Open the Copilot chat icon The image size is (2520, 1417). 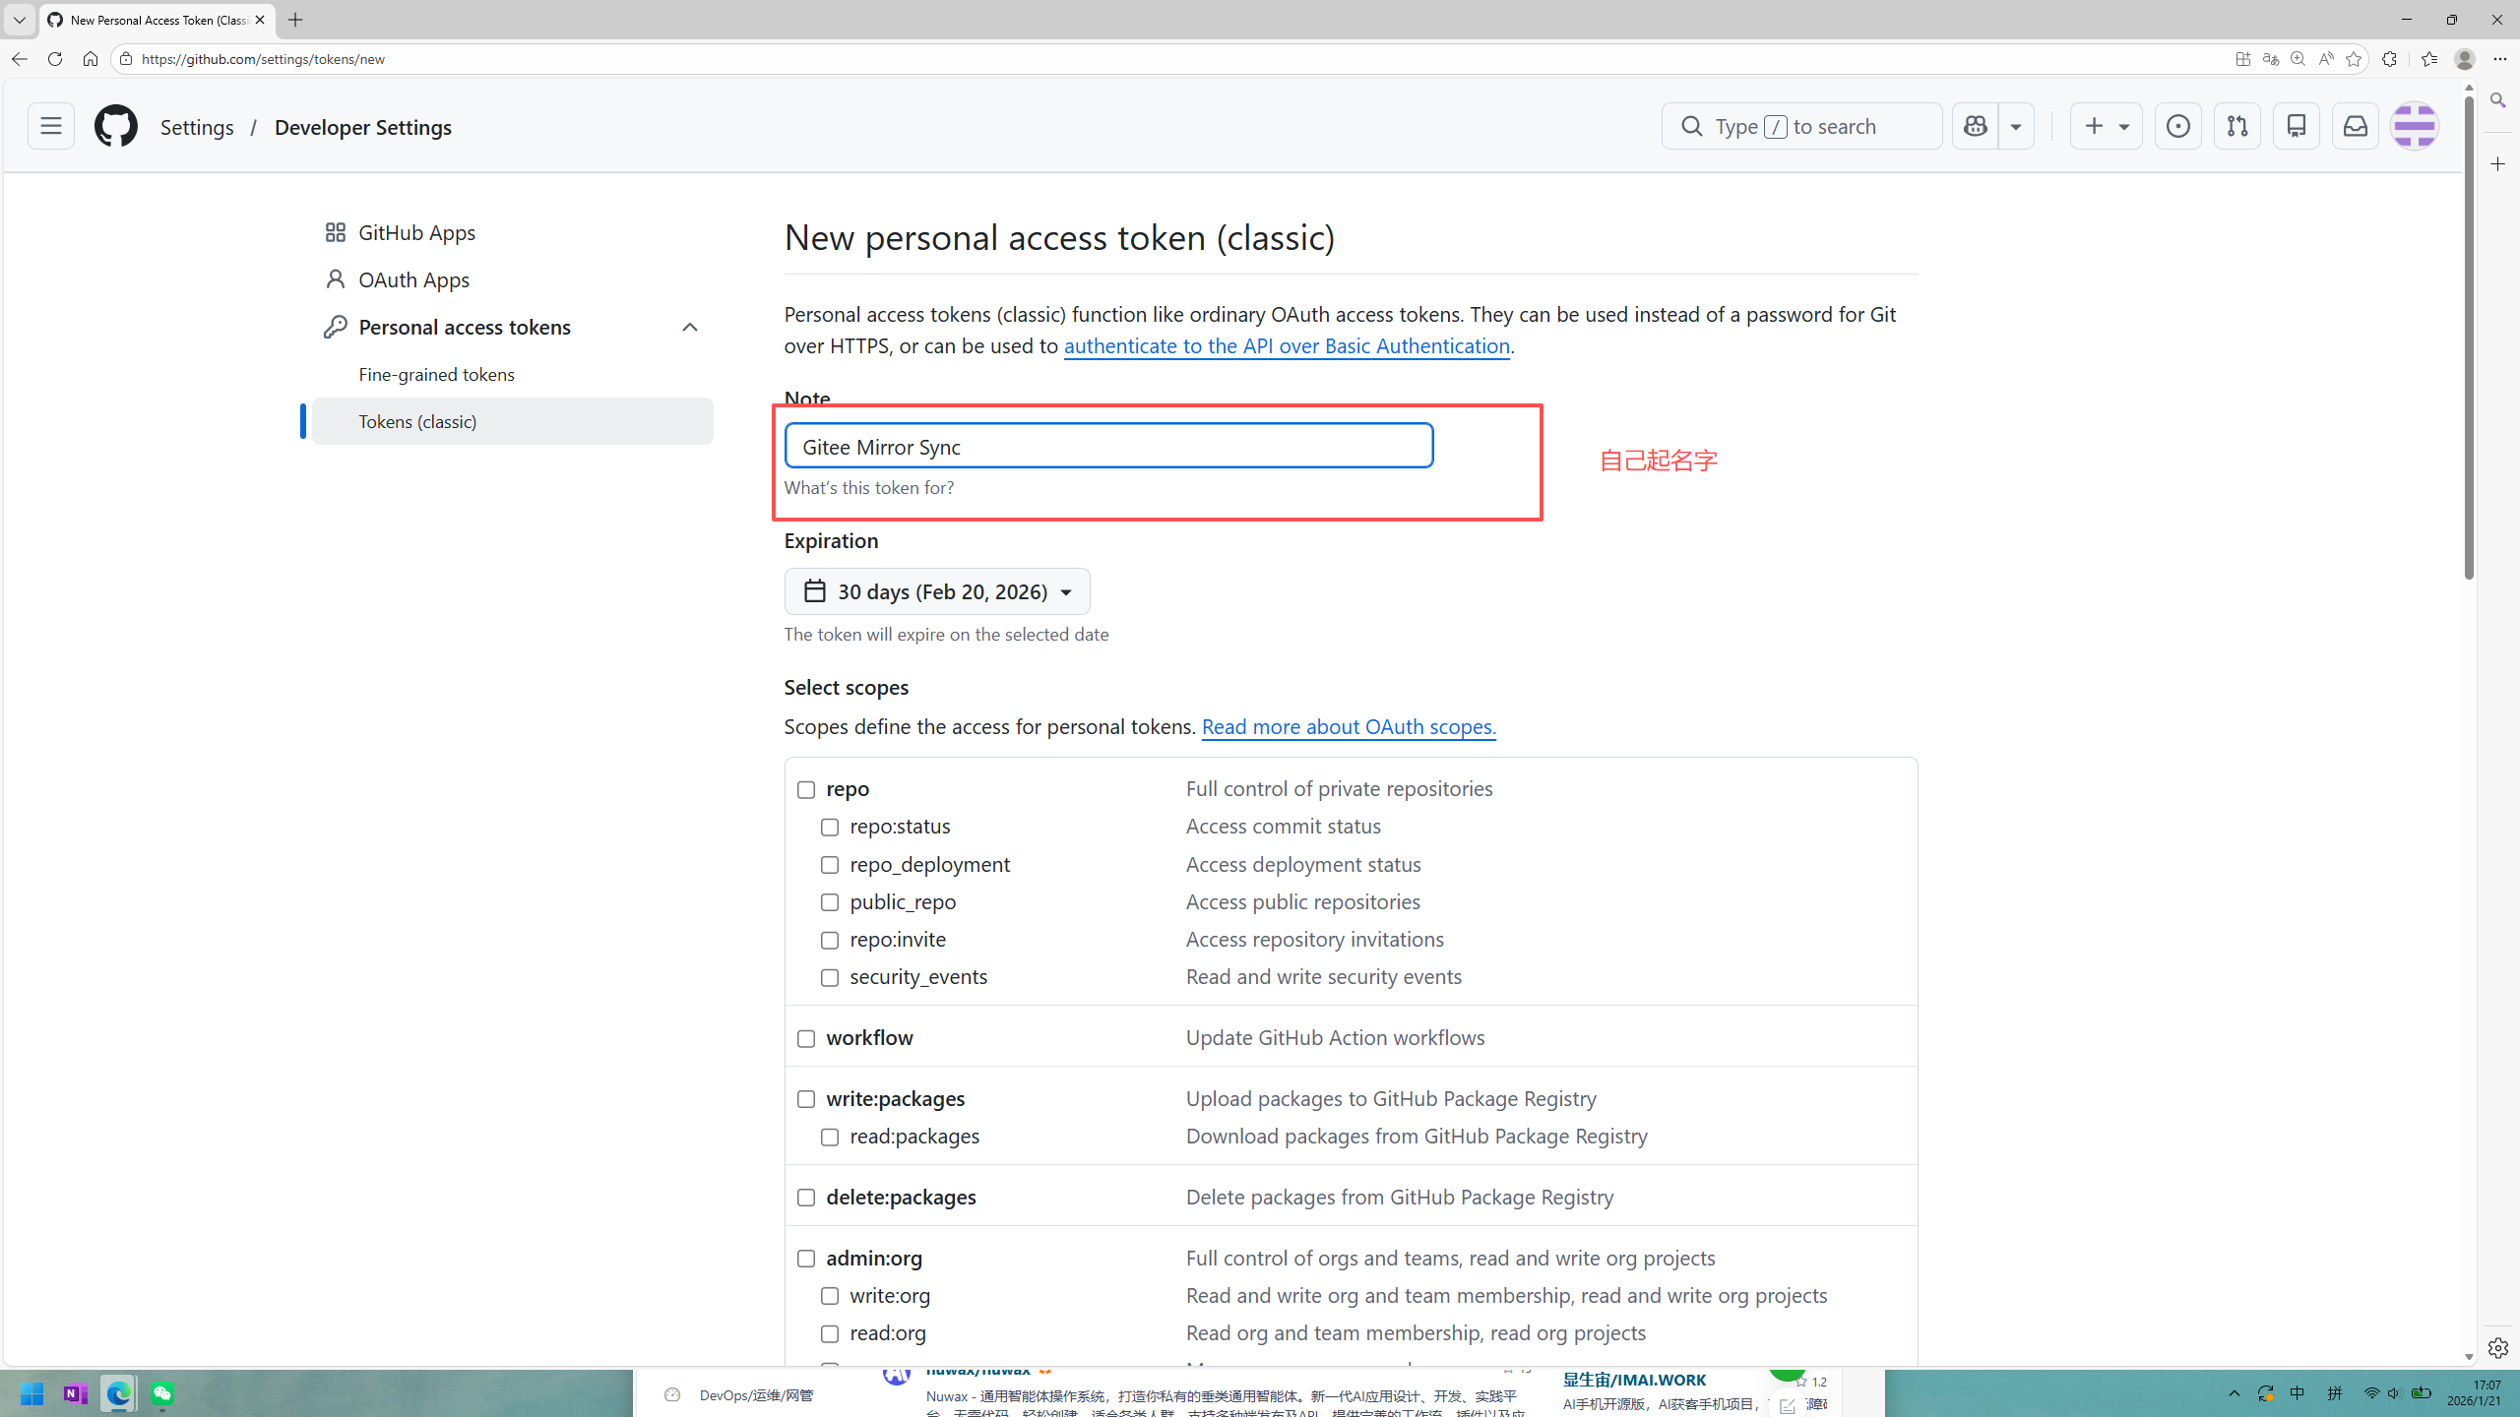point(1975,126)
